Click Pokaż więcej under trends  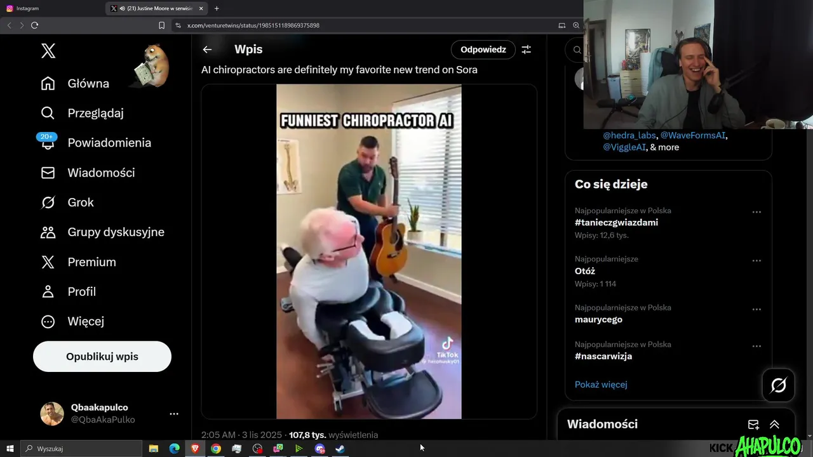click(601, 384)
